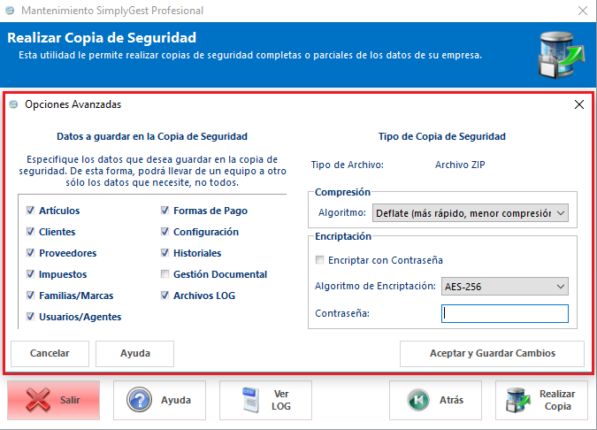
Task: Click the Contraseña field label
Action: coord(342,313)
